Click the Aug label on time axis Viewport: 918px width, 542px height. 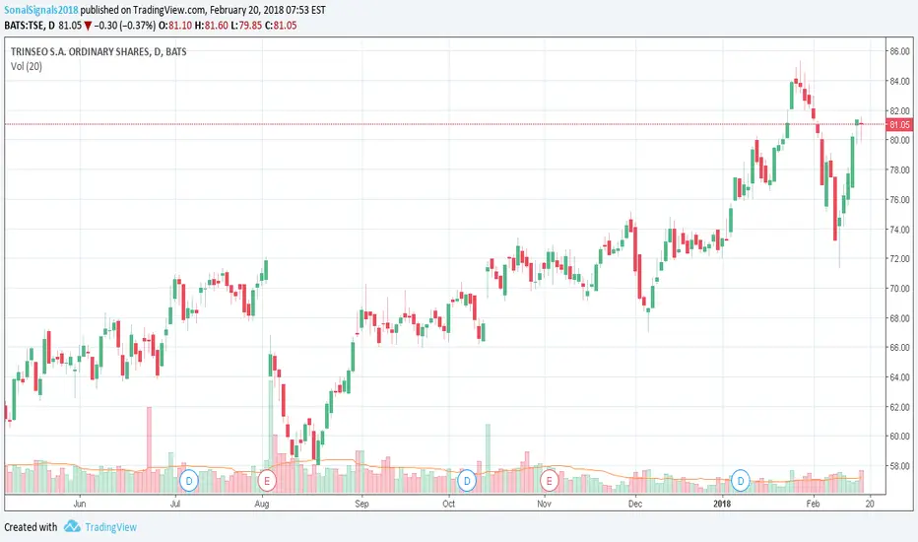pyautogui.click(x=262, y=504)
